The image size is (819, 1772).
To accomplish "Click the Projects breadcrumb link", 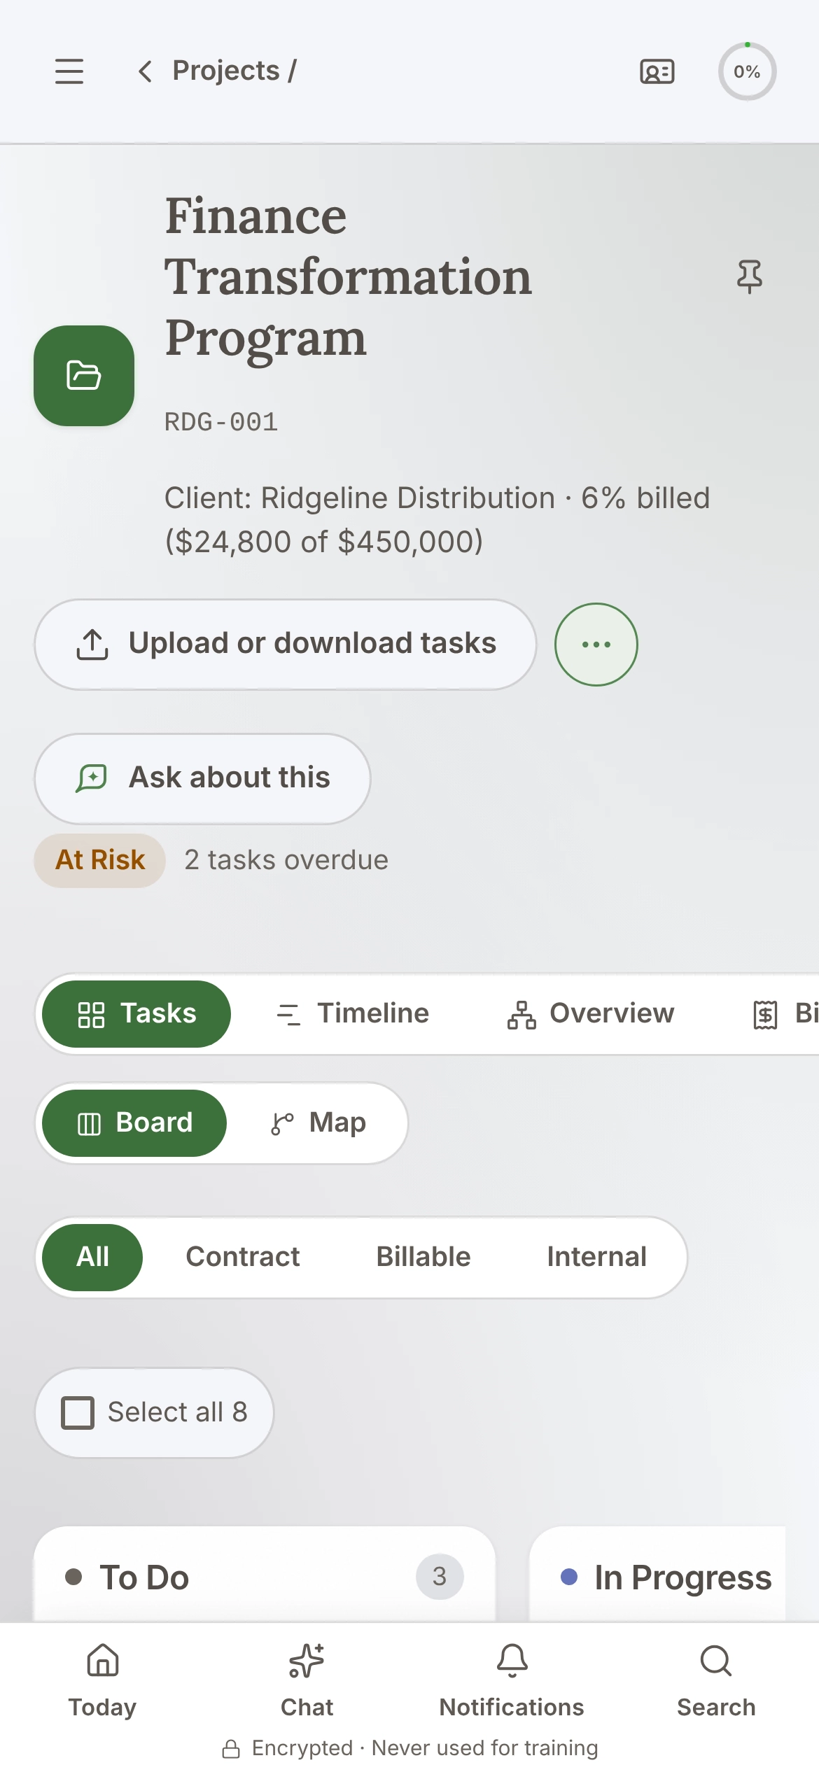I will pyautogui.click(x=226, y=71).
